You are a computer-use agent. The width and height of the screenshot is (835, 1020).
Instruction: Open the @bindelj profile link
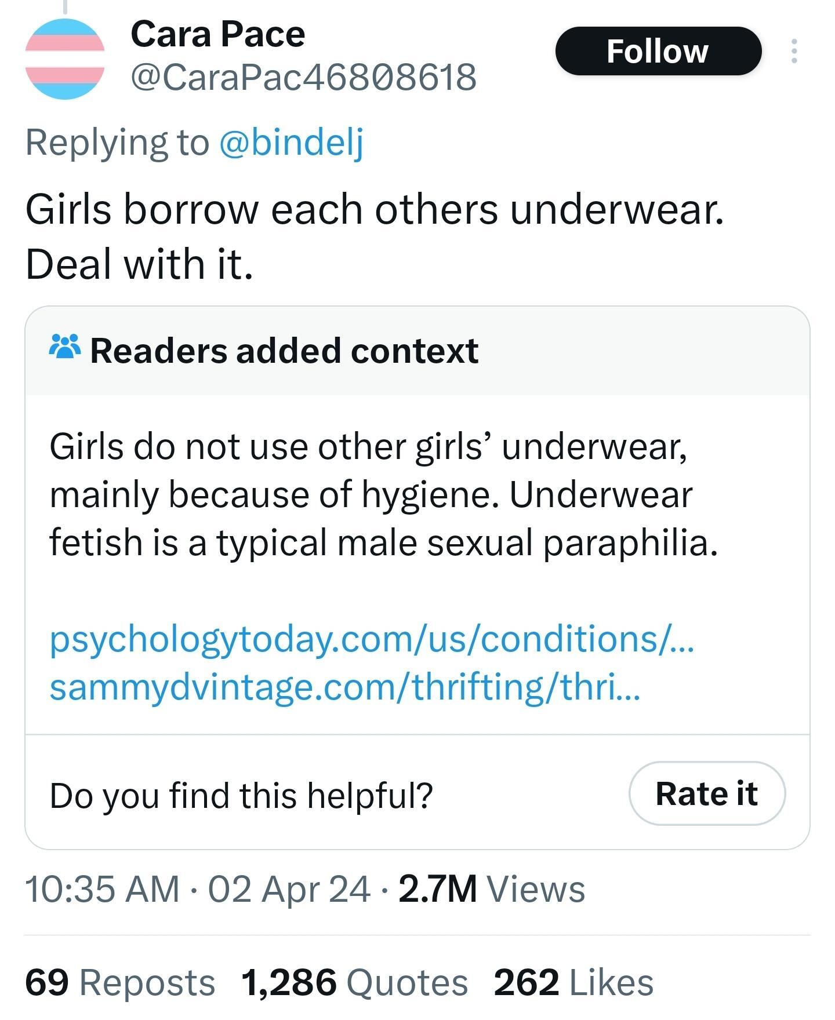pos(291,143)
